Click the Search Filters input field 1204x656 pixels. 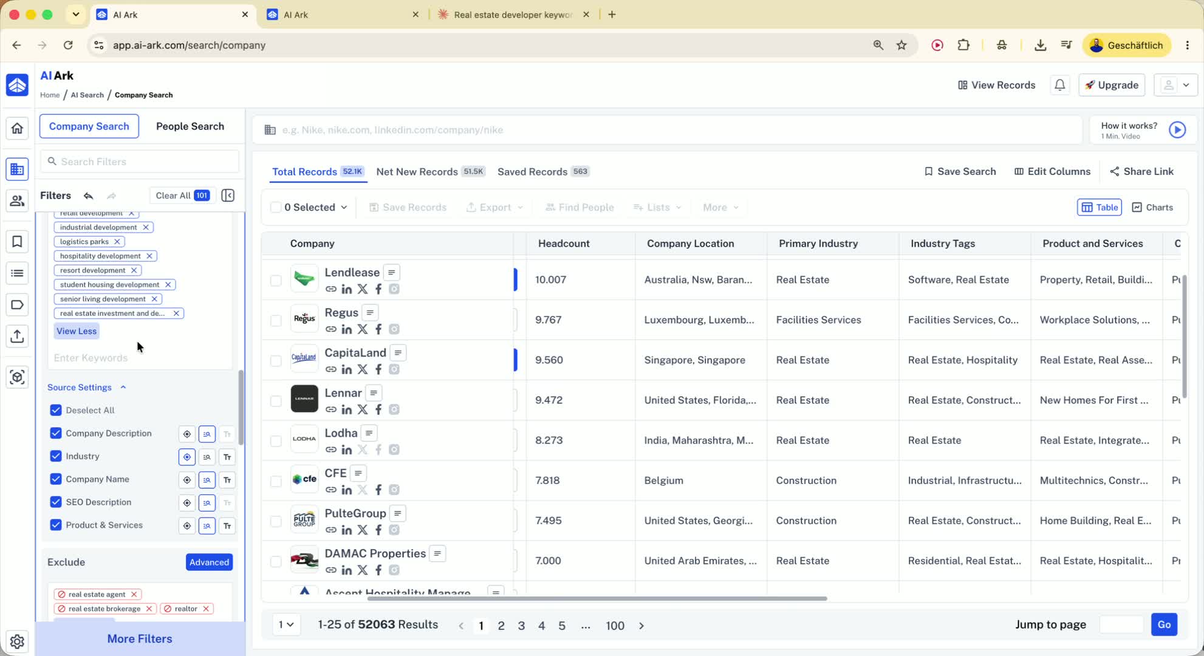point(140,162)
